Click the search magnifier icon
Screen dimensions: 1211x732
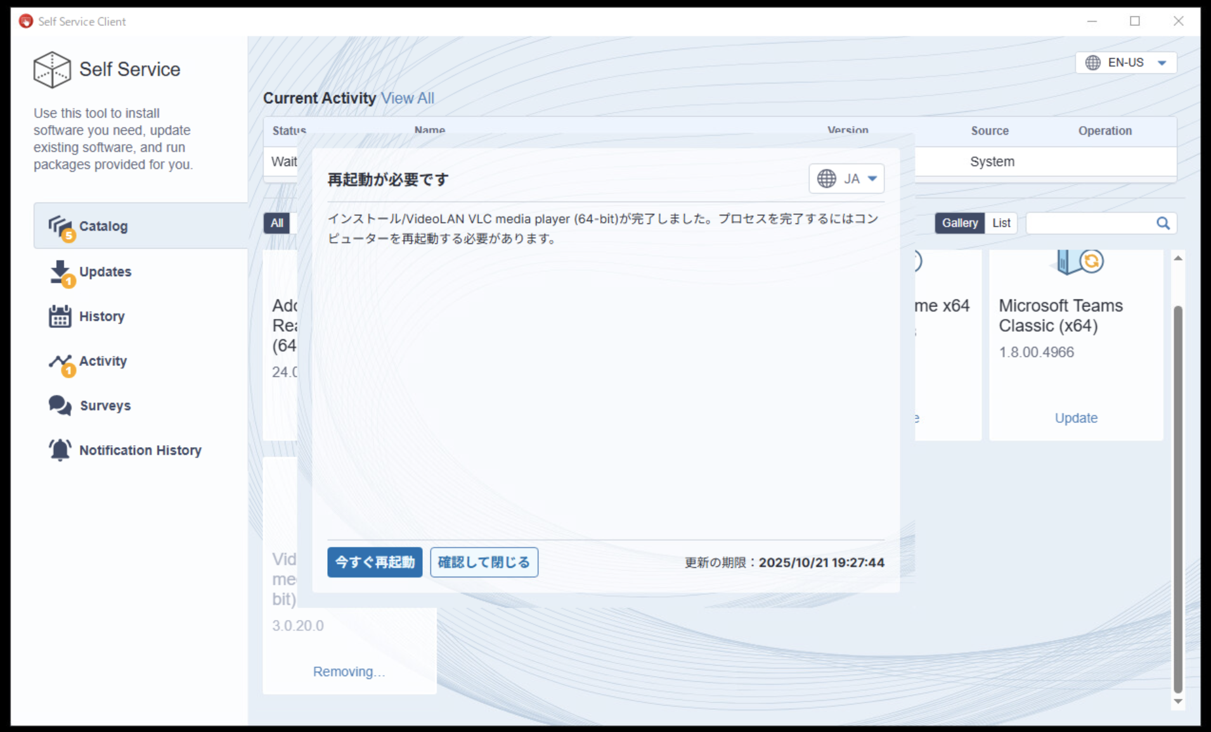pyautogui.click(x=1162, y=223)
